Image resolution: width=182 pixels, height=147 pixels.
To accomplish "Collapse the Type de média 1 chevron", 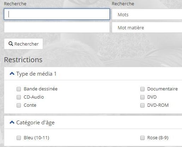I will (x=12, y=74).
